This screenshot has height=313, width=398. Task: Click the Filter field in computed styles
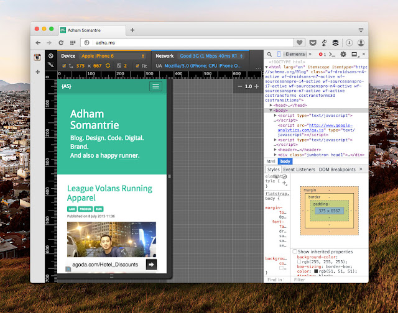pos(330,279)
